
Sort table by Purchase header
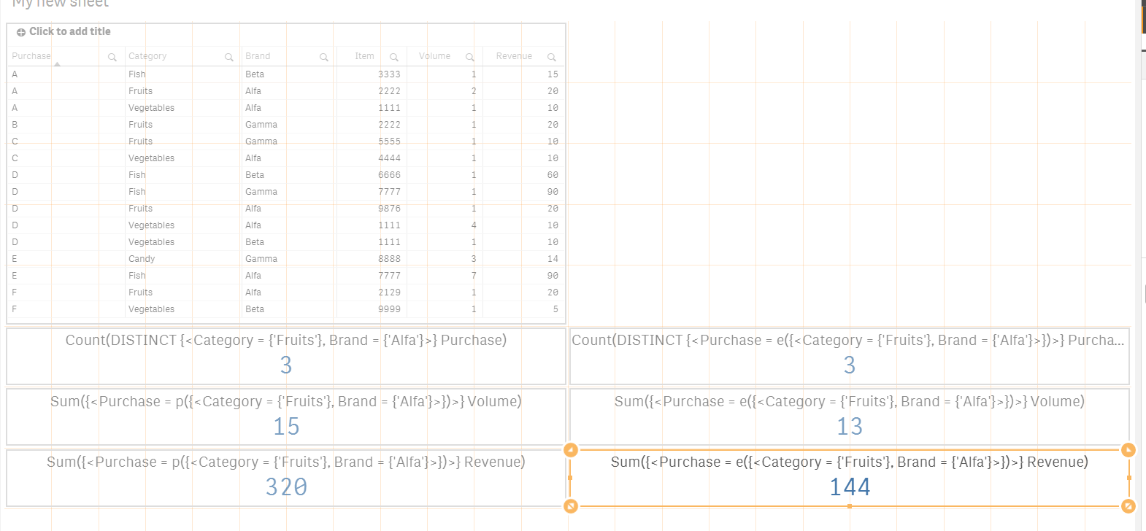pyautogui.click(x=31, y=56)
